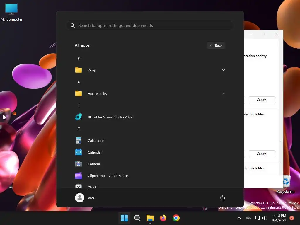Select the 'Camera' app label
The image size is (300, 225).
(x=94, y=164)
